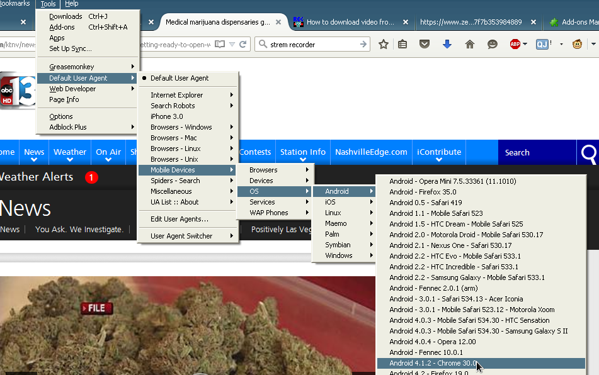Open the bookmarks list icon

402,44
